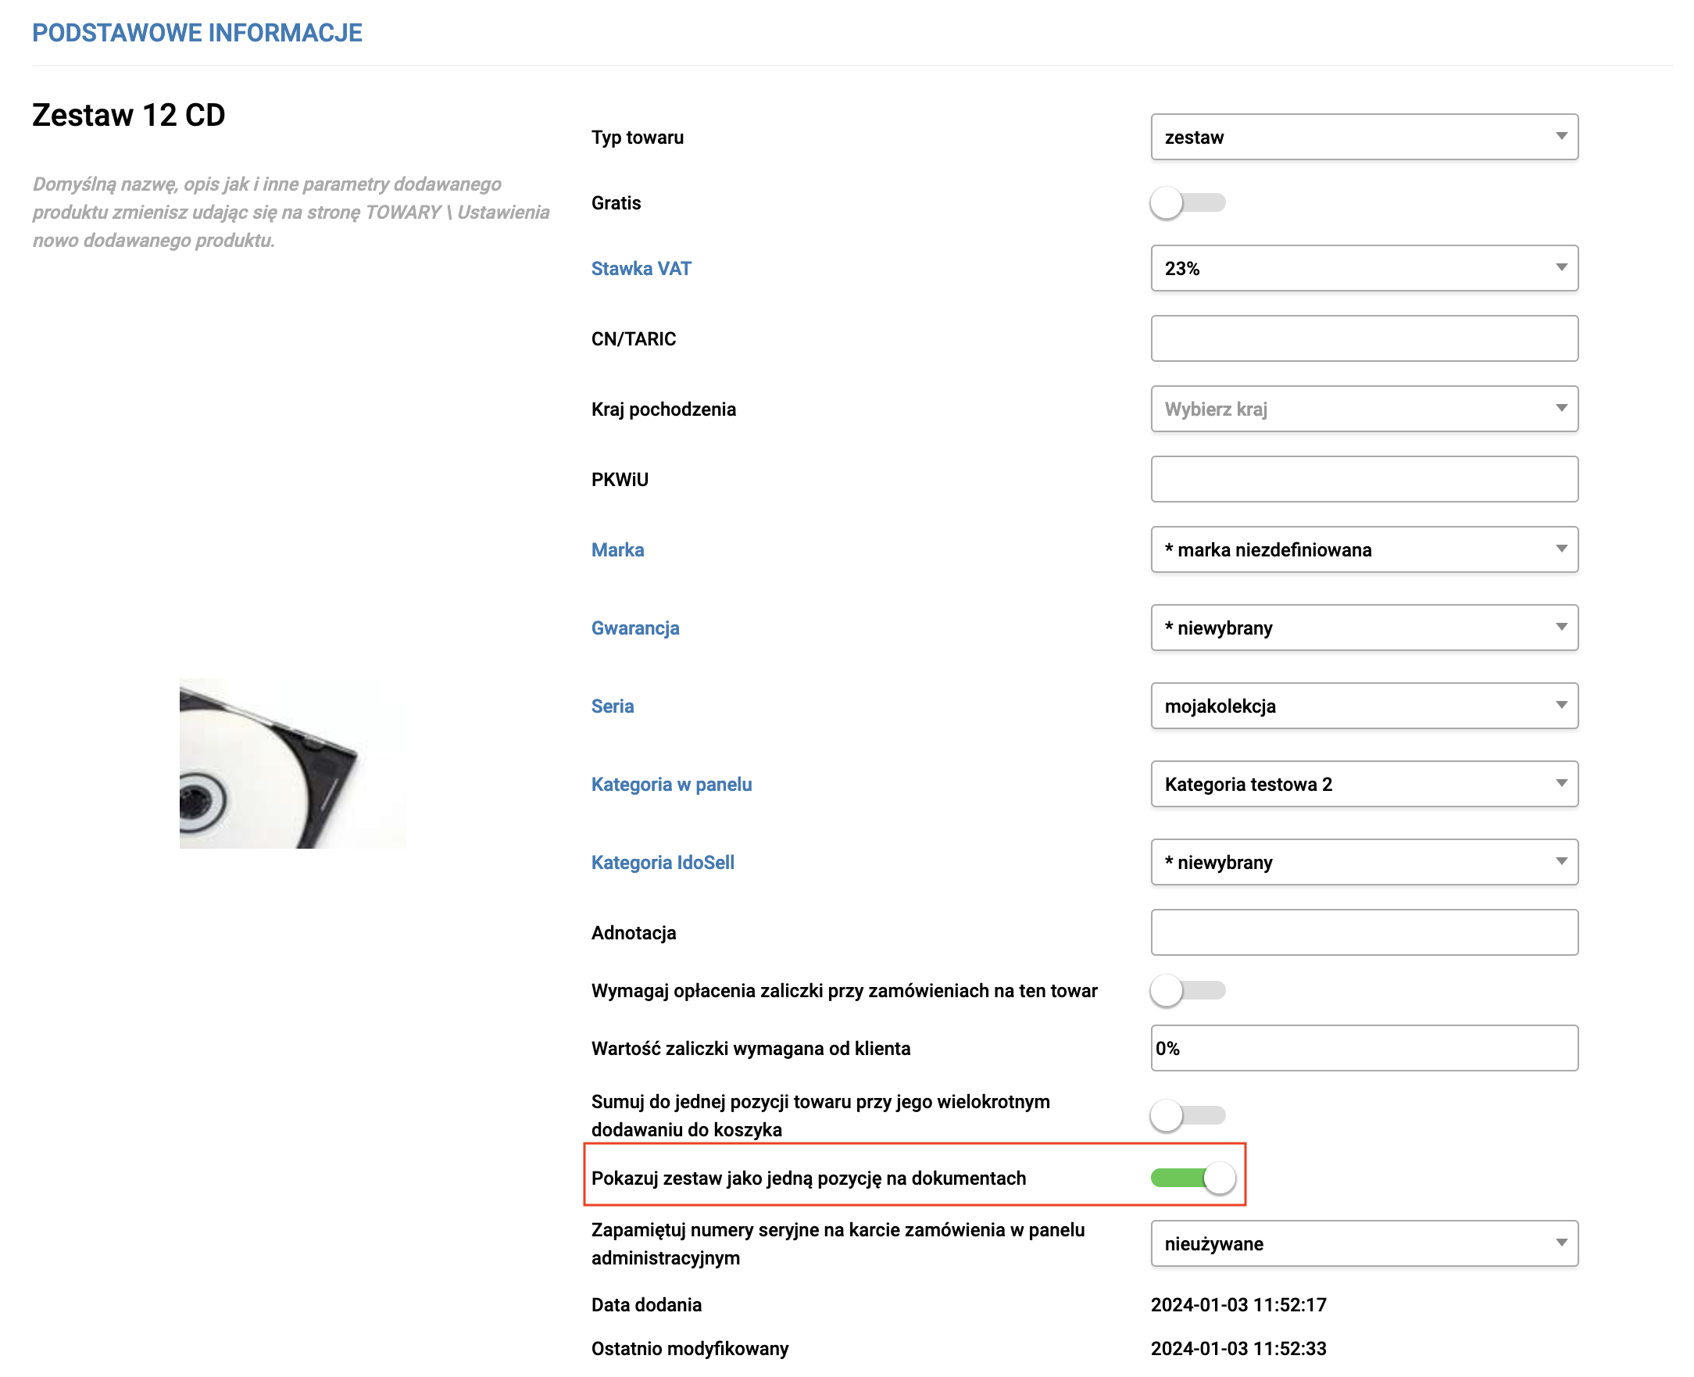Click the Seria link label
The height and width of the screenshot is (1377, 1694).
(613, 706)
